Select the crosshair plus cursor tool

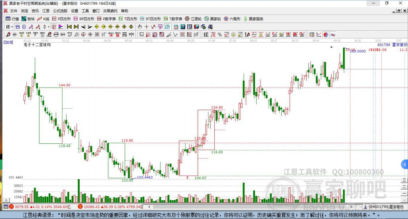pos(147,27)
